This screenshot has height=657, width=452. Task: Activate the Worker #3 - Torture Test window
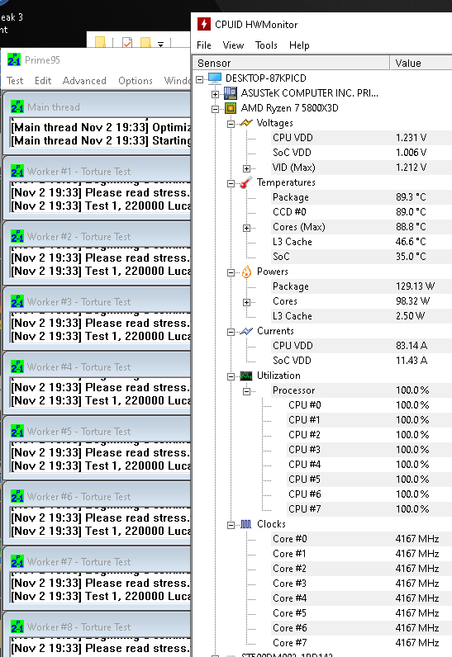[x=97, y=302]
